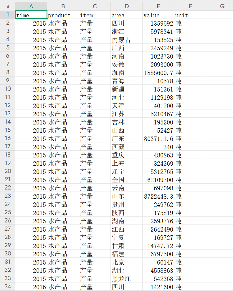
Task: Click the 'item' header cell
Action: click(95, 15)
